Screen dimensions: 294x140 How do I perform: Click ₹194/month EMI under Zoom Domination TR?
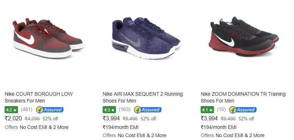pyautogui.click(x=219, y=127)
